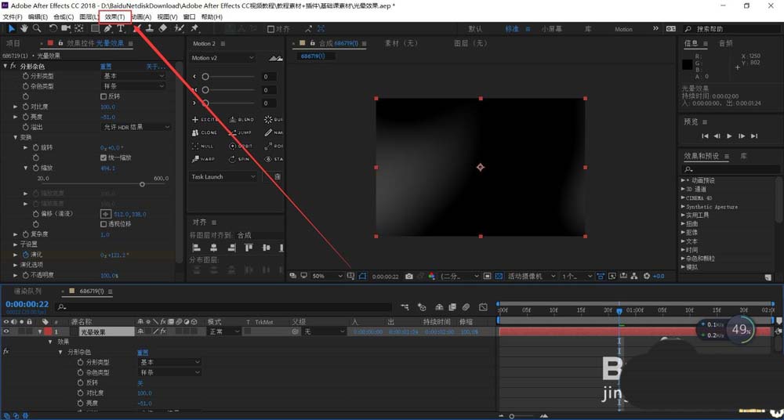Open the 视图(V) menu
The width and height of the screenshot is (784, 420).
[x=167, y=17]
